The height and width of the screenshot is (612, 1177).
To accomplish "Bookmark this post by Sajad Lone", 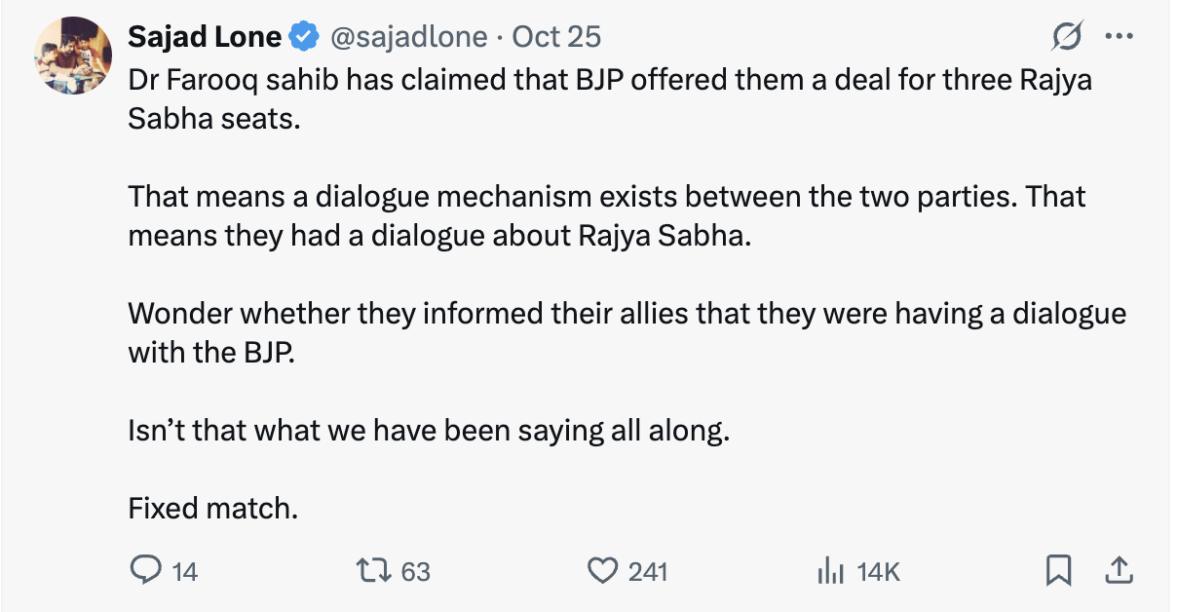I will pyautogui.click(x=1058, y=569).
